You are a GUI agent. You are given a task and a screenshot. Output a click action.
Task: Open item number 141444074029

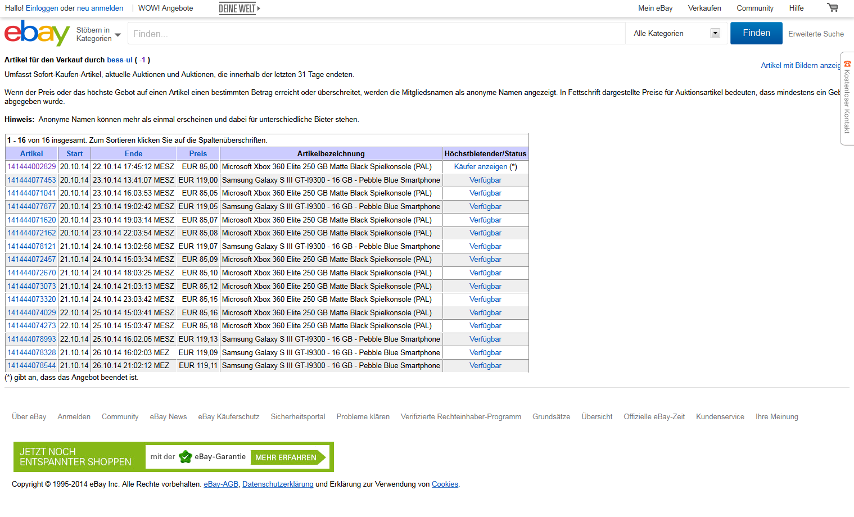tap(31, 312)
